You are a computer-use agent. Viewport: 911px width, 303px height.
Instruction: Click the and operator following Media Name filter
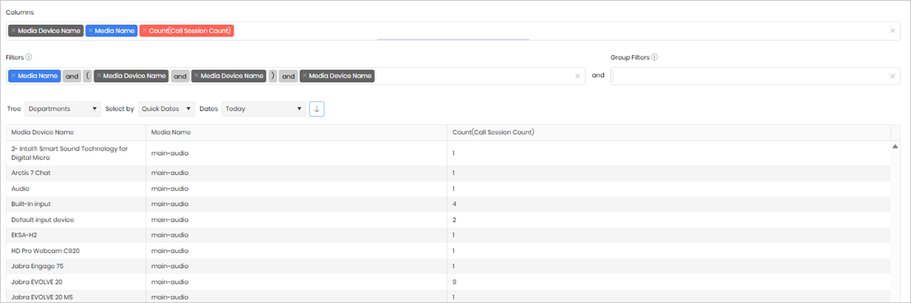pos(71,76)
